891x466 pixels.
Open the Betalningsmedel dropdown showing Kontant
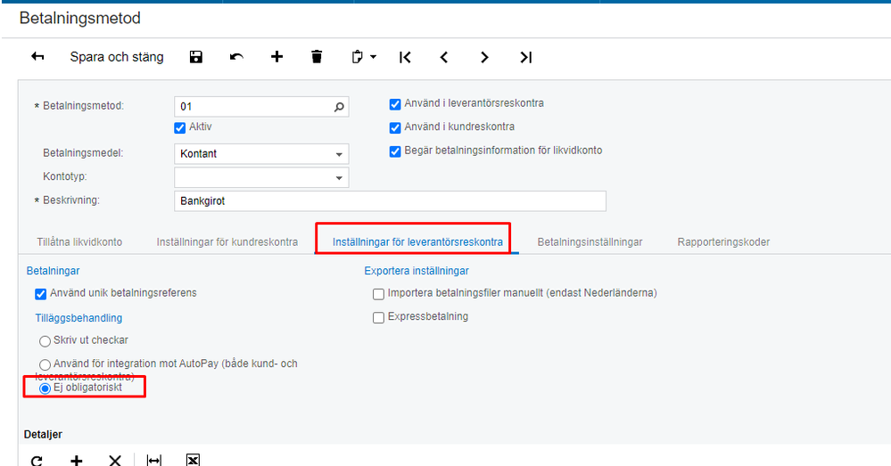261,154
